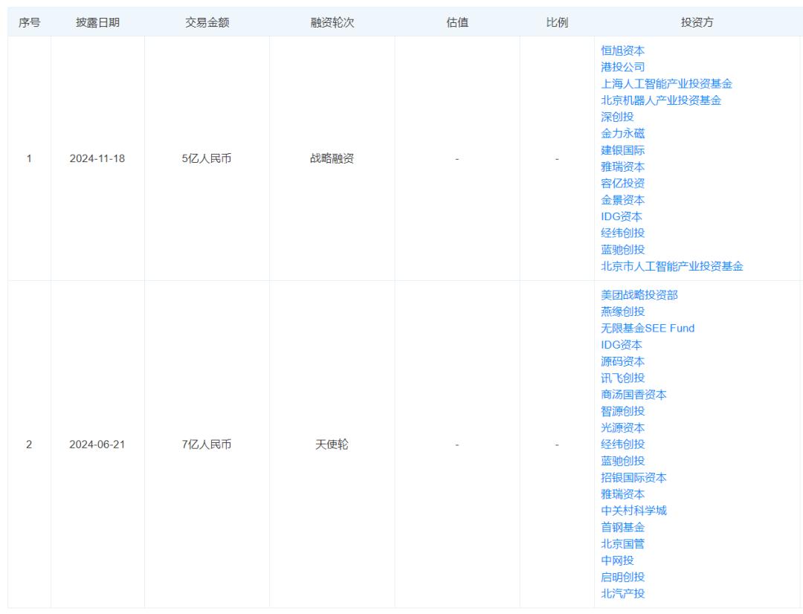Viewport: 803px width, 614px height.
Task: Open the 讯飞创投 link
Action: tap(622, 378)
